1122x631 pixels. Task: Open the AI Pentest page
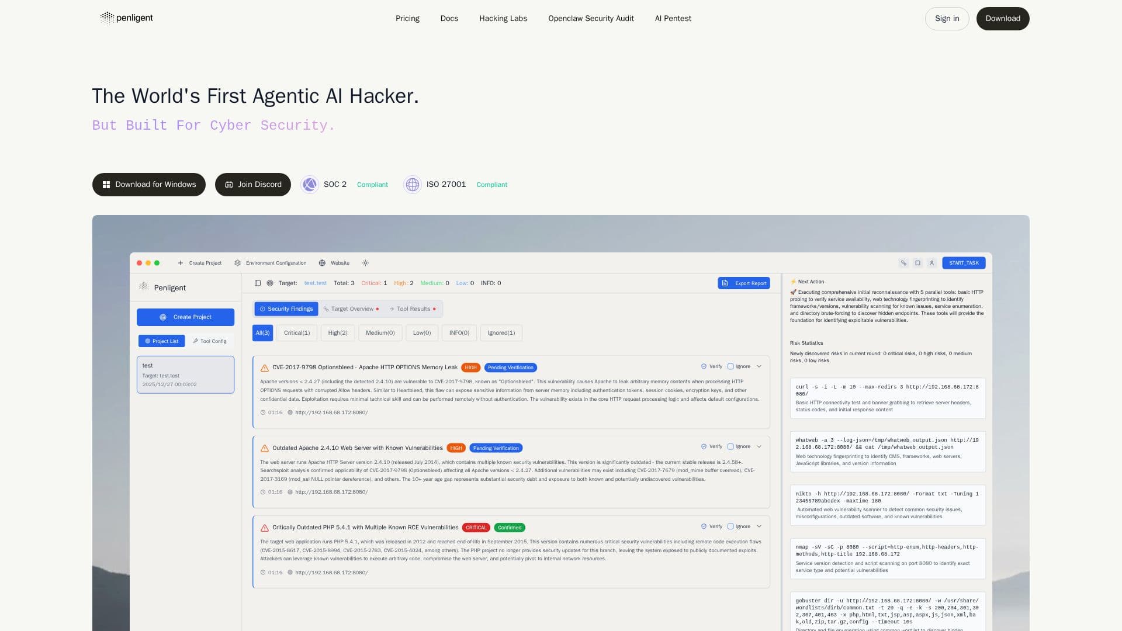point(673,19)
